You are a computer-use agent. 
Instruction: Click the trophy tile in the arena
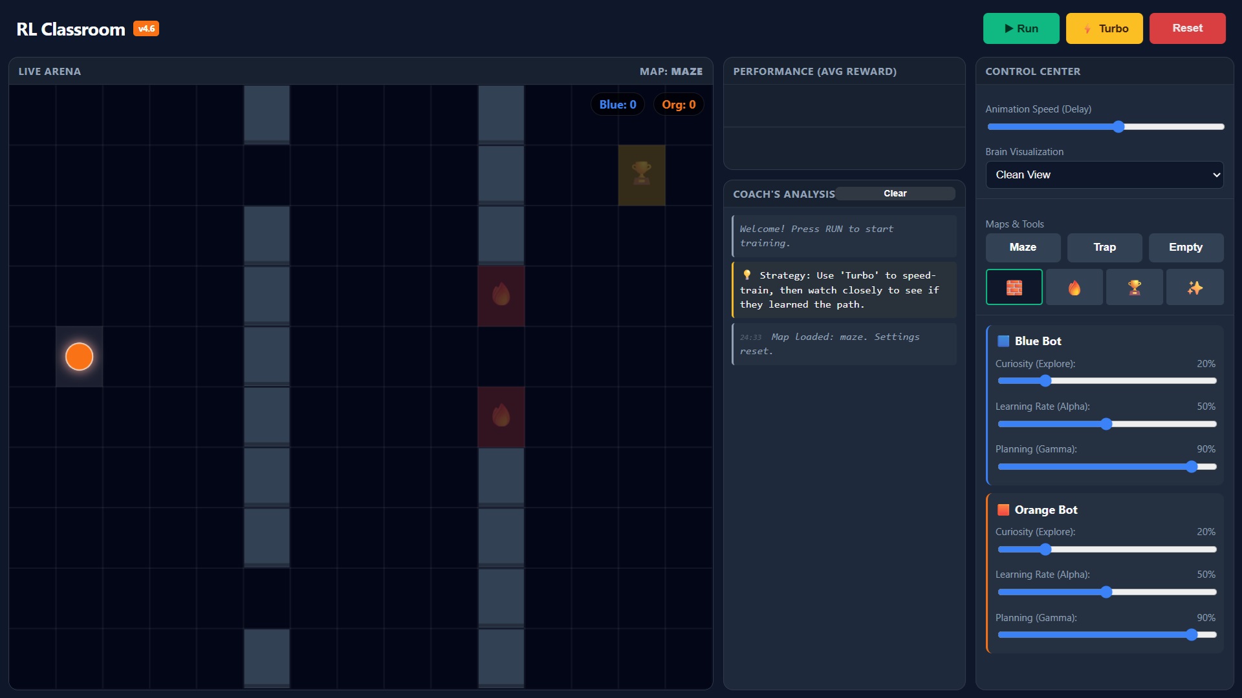[641, 174]
